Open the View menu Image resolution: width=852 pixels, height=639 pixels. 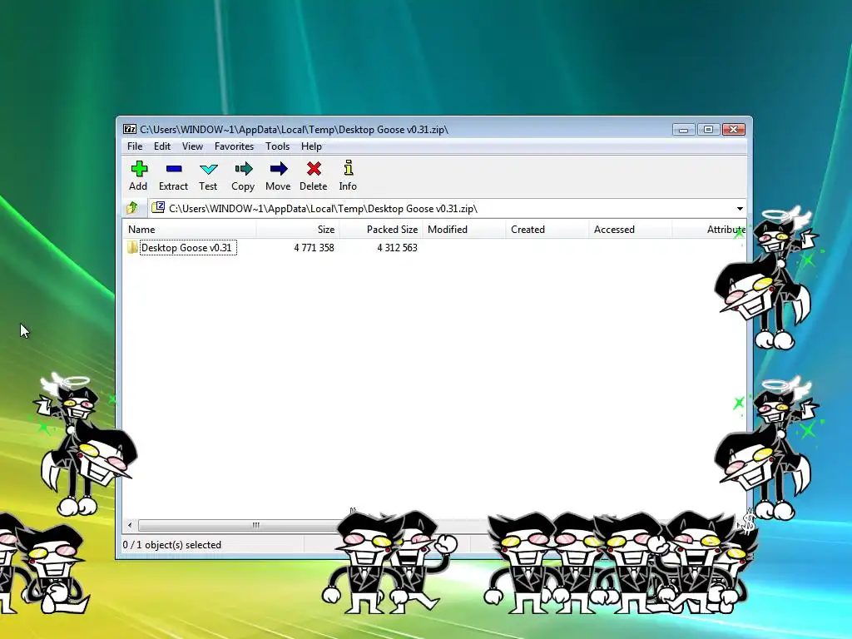(192, 146)
